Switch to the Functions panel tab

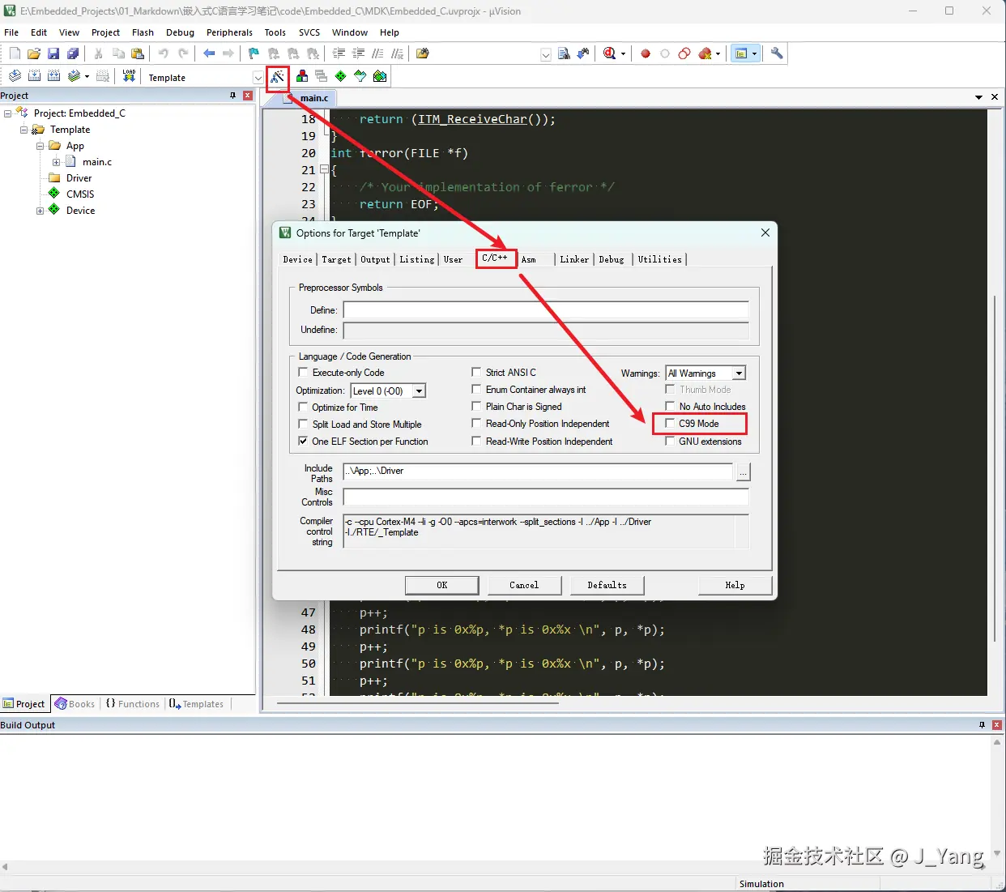(x=133, y=704)
